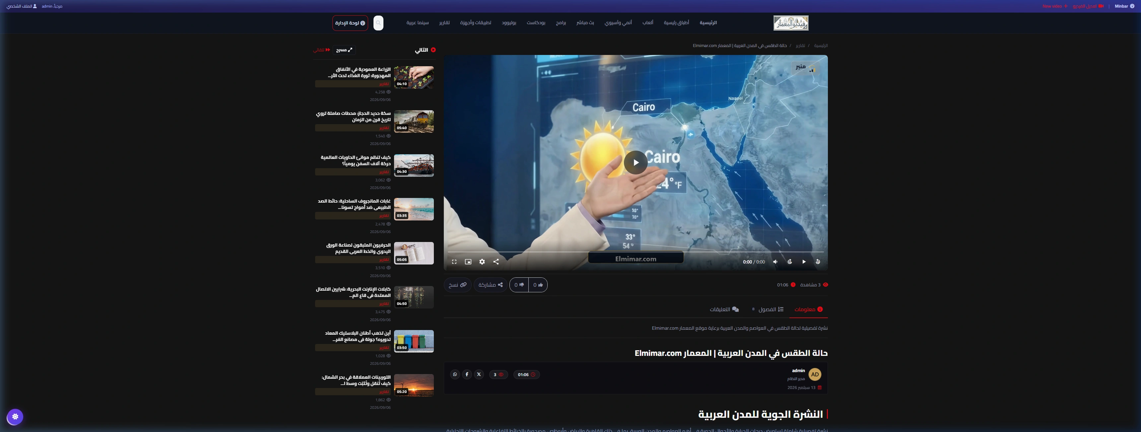Click the video progress seek bar
1141x432 pixels.
[x=636, y=252]
